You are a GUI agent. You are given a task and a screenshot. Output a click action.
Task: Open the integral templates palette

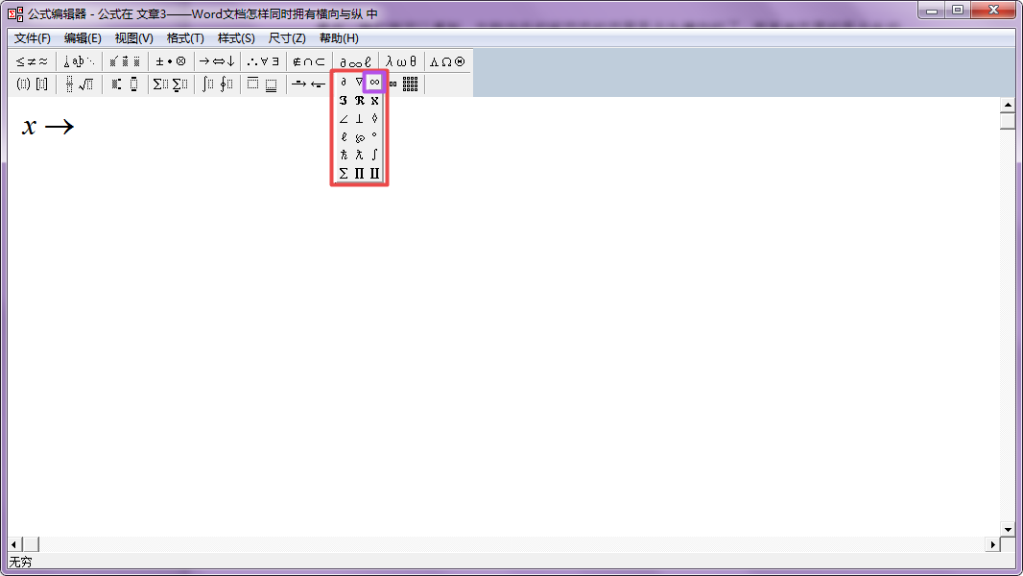pos(217,84)
